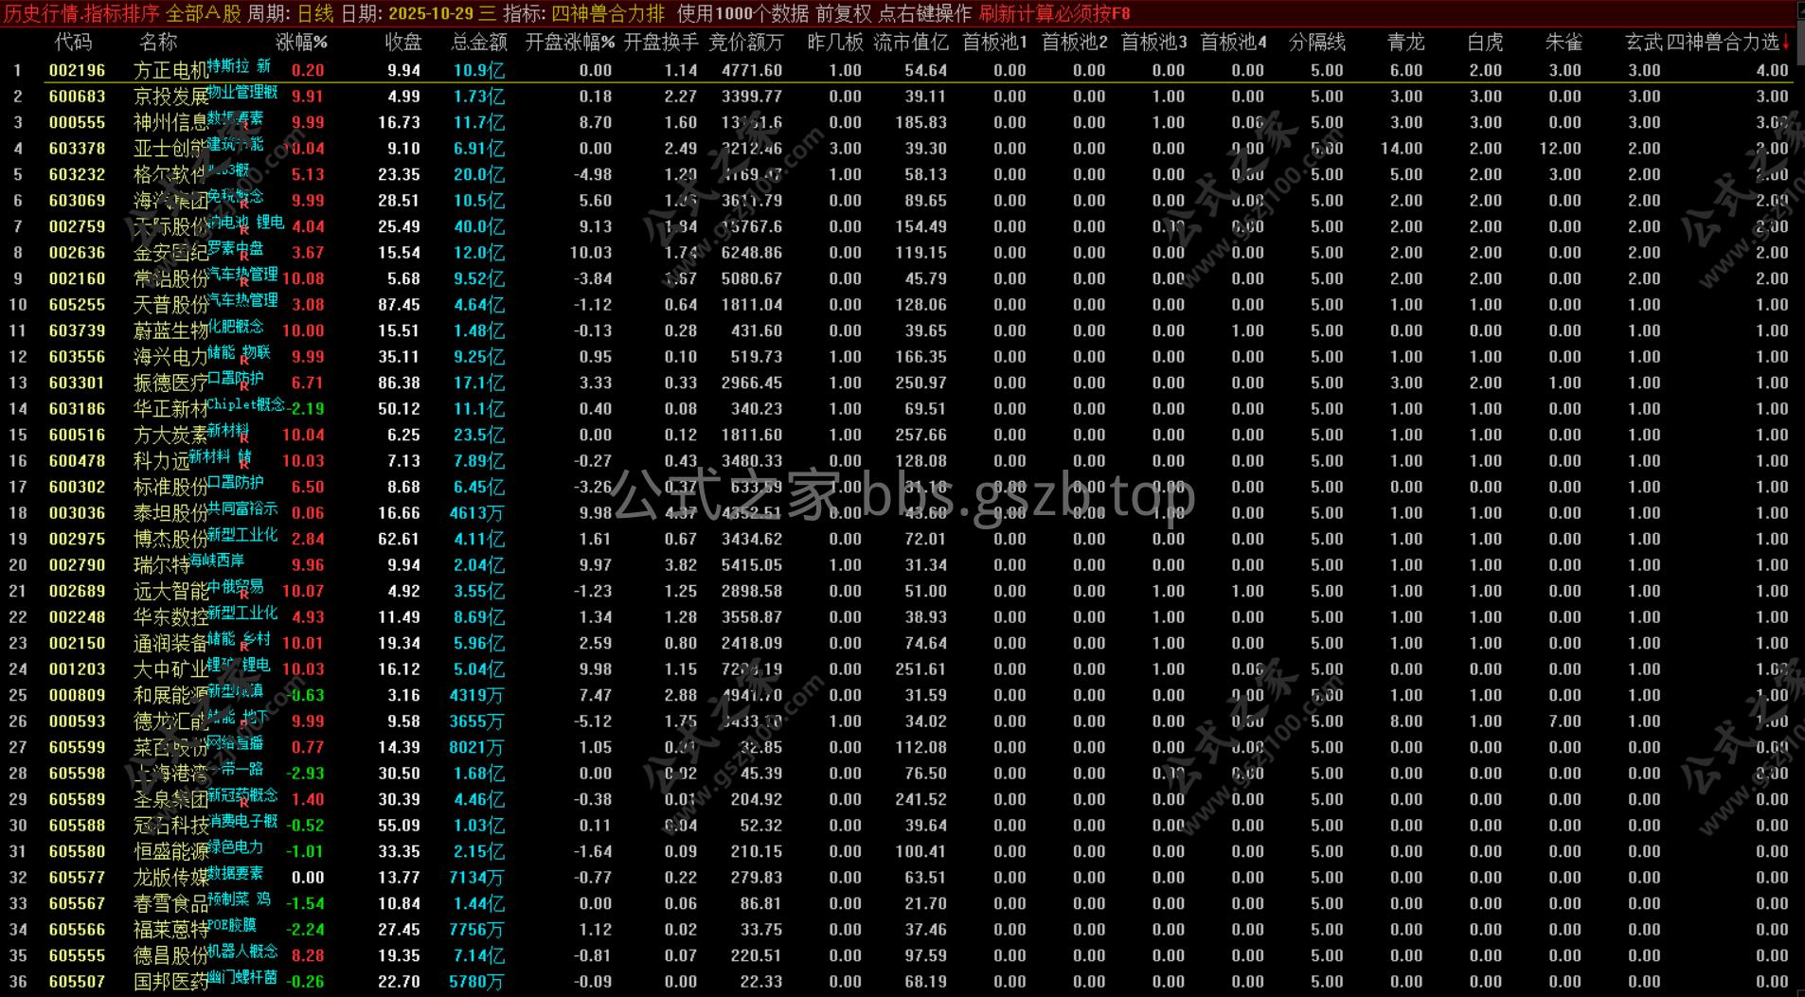Click the 首板池2 column header
This screenshot has height=997, width=1805.
pos(1074,42)
